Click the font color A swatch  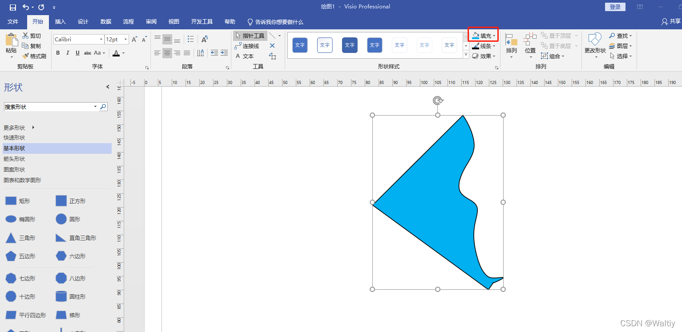(x=116, y=53)
